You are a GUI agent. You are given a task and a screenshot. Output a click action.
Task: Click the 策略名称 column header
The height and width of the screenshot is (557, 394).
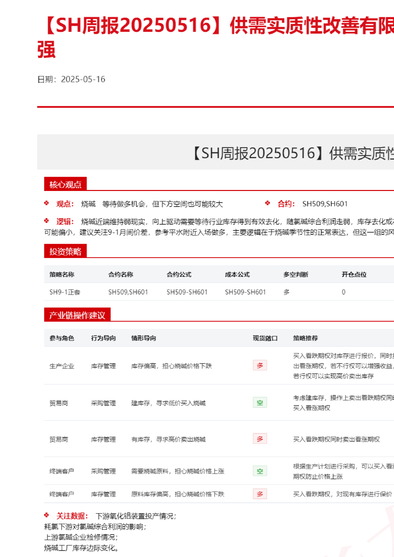[x=62, y=275]
